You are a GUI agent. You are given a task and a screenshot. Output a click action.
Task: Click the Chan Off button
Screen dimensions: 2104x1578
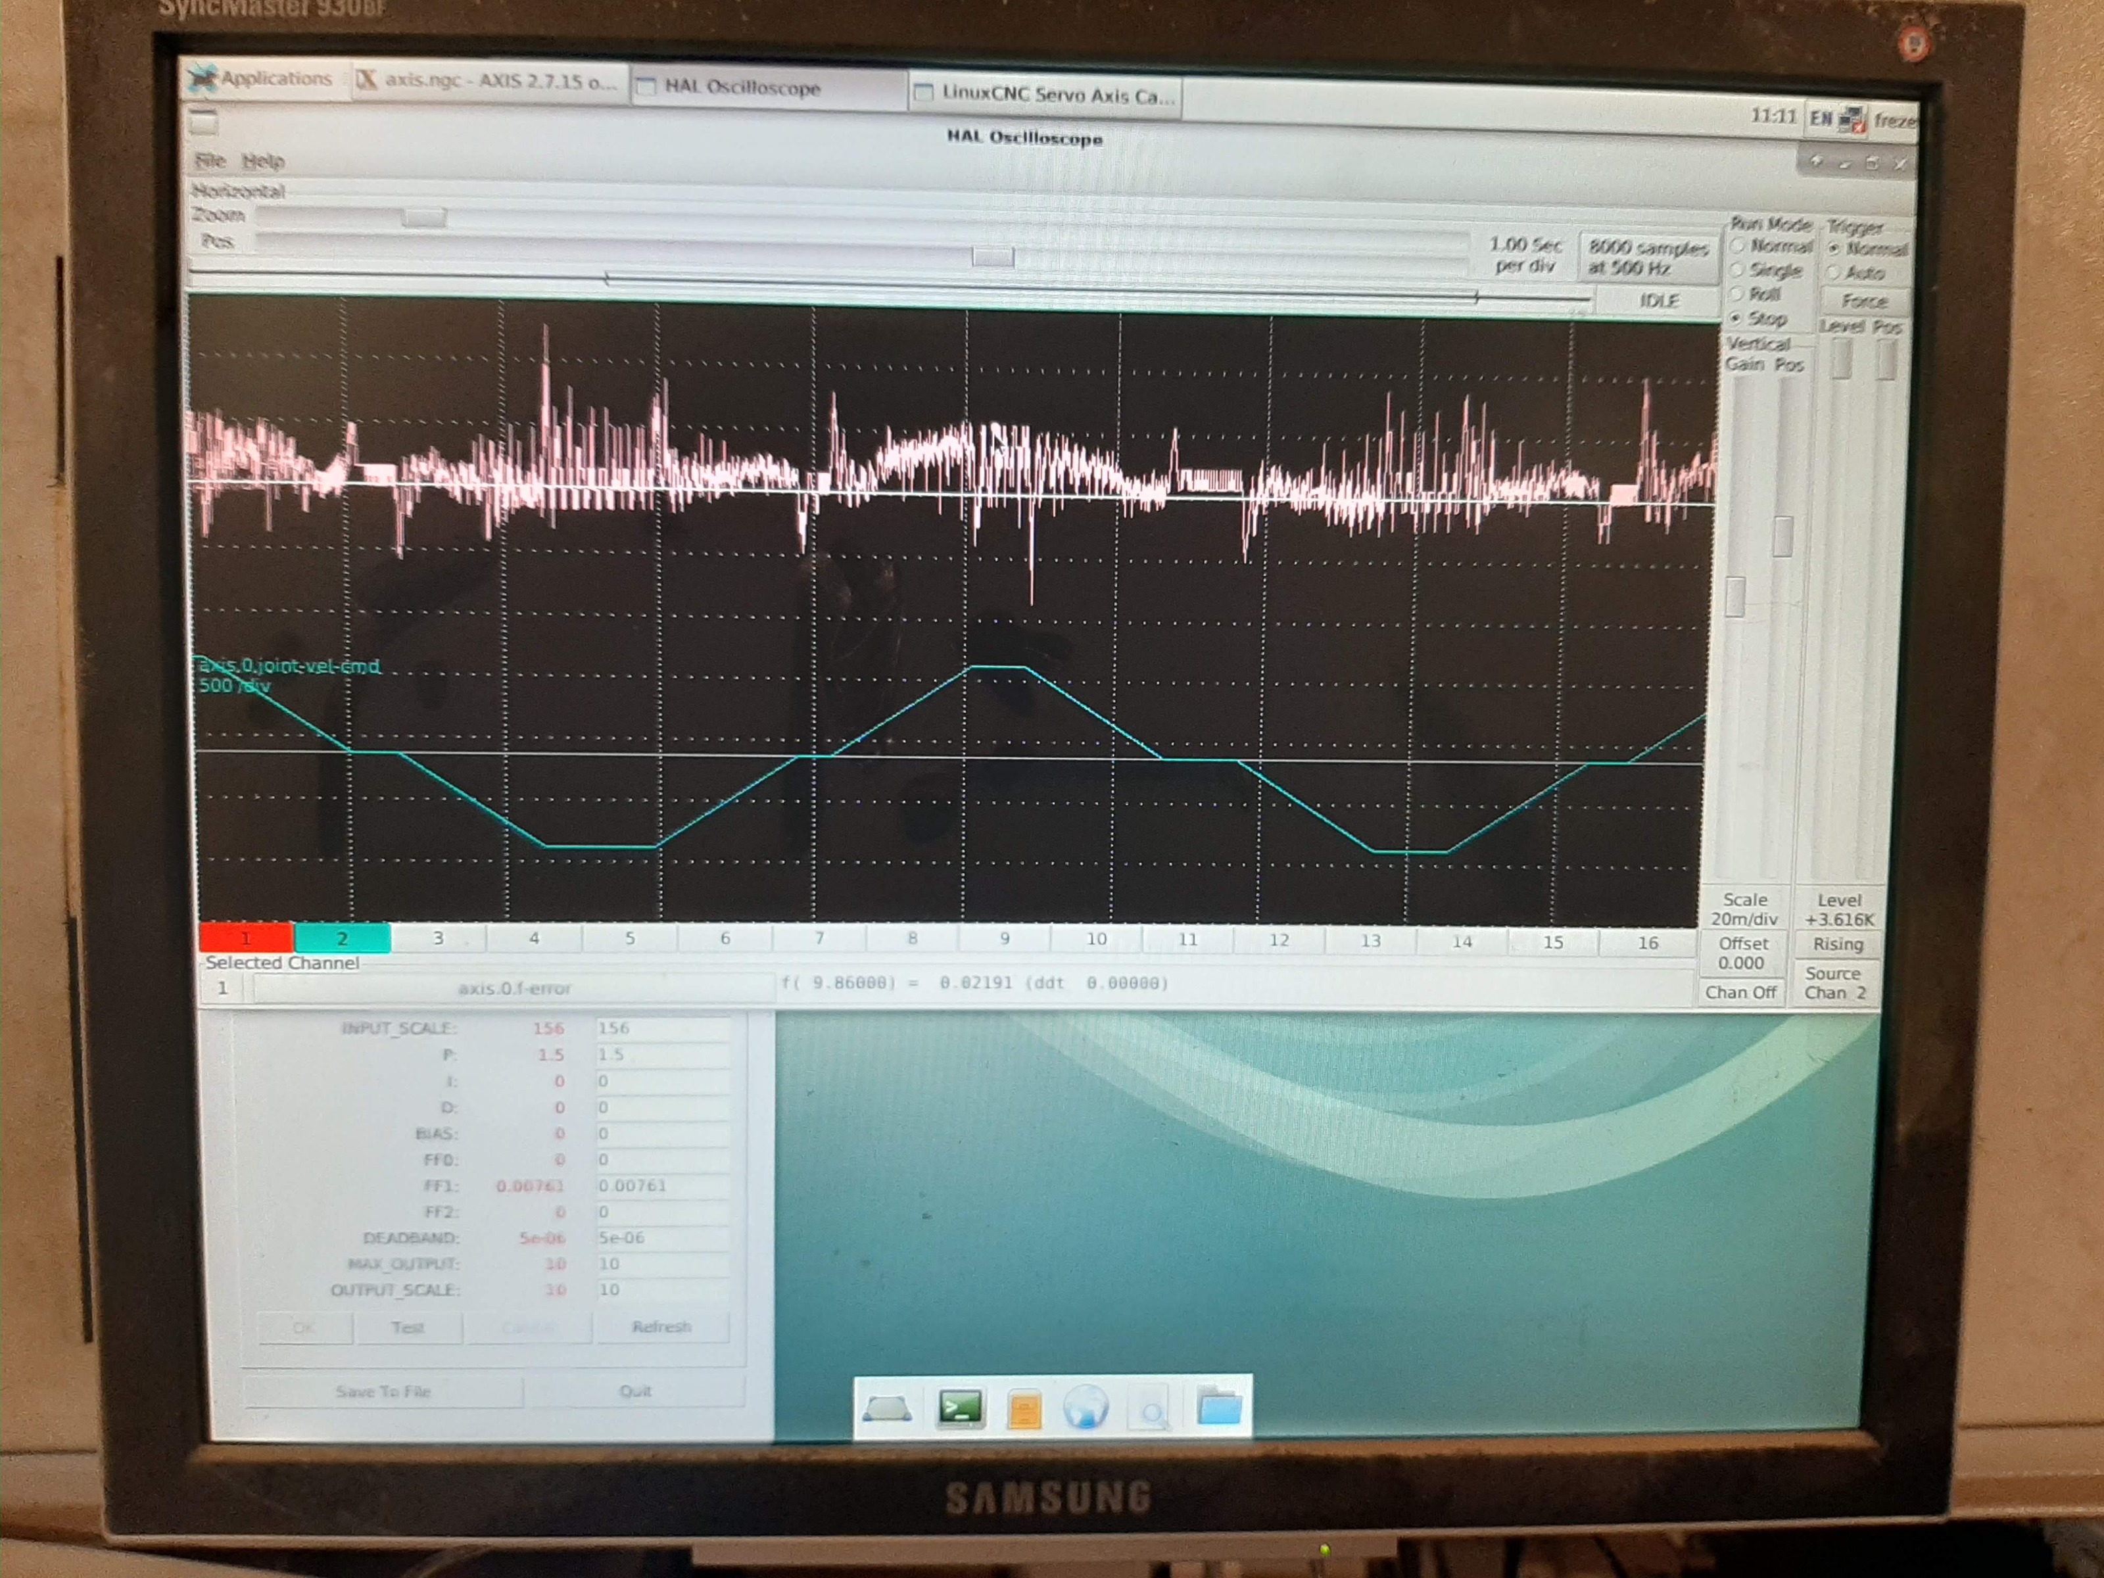[1740, 992]
